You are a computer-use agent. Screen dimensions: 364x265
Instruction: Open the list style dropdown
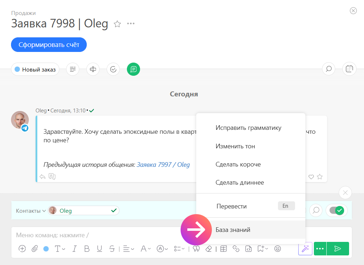click(178, 249)
